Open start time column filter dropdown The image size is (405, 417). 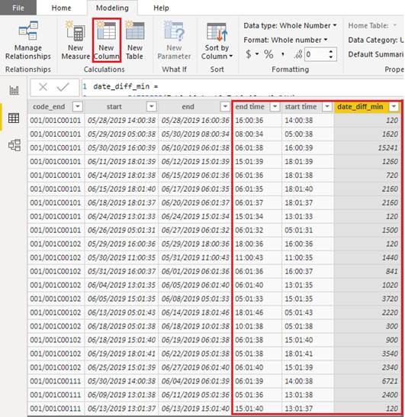coord(327,107)
